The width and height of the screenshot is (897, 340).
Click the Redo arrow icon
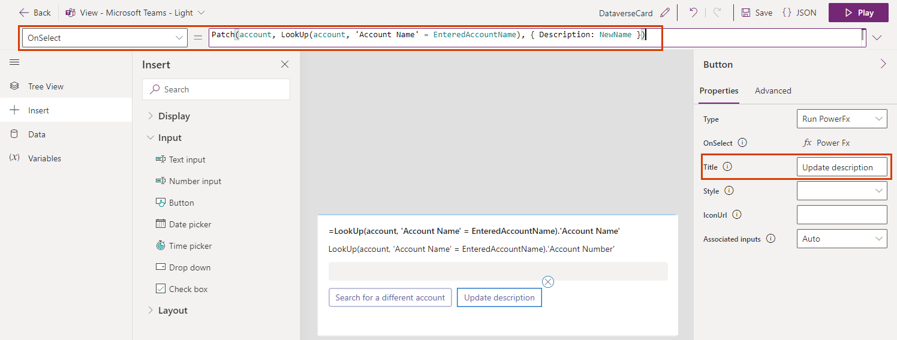point(717,13)
